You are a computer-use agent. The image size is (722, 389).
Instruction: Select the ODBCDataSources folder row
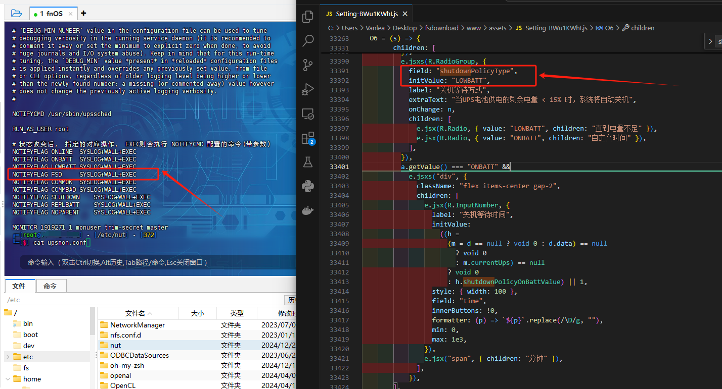pos(197,355)
